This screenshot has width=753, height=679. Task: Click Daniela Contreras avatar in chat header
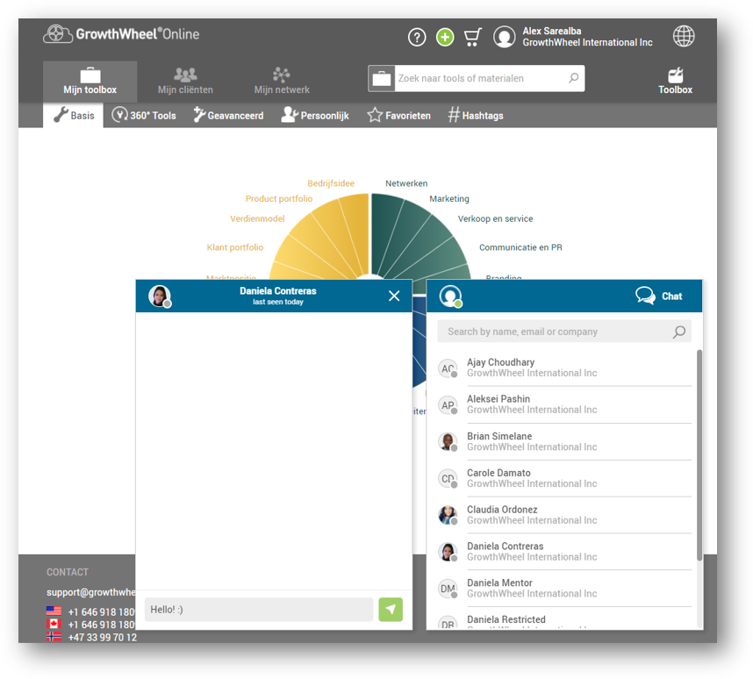tap(160, 296)
